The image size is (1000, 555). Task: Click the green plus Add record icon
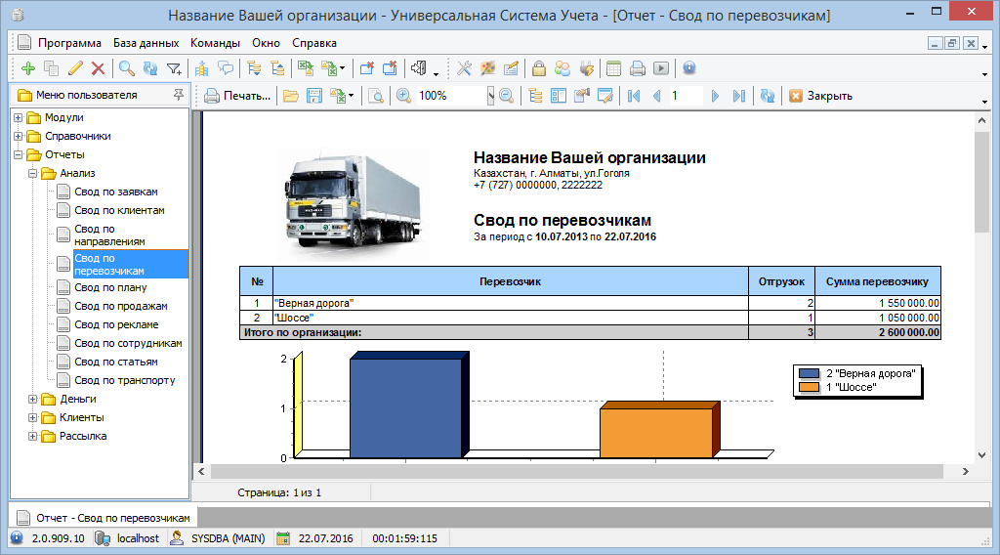click(x=28, y=68)
